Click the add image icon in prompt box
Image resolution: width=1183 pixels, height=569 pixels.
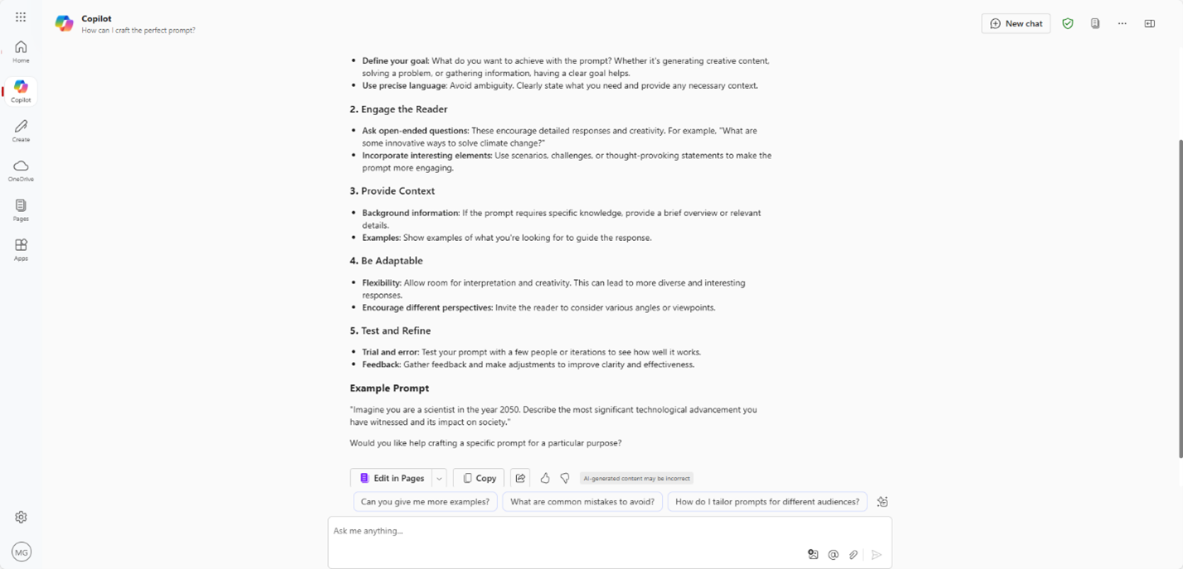coord(813,555)
